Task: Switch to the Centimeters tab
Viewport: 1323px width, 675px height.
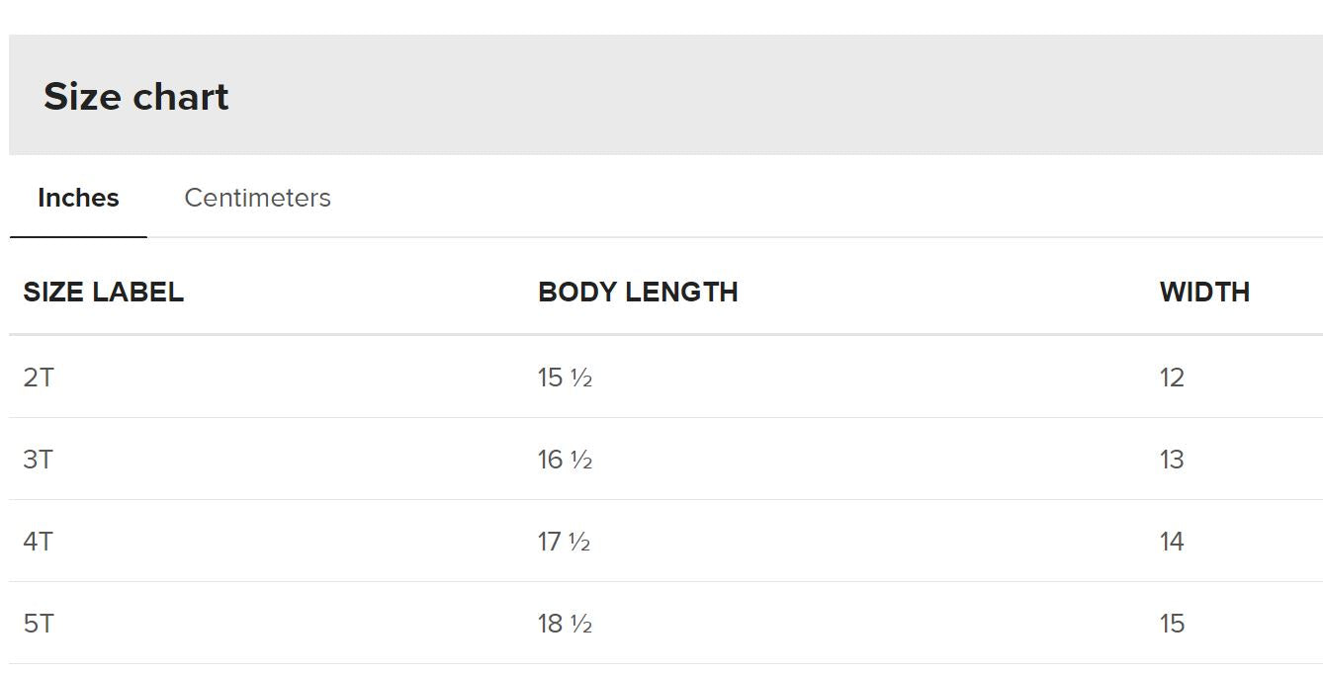Action: tap(257, 198)
